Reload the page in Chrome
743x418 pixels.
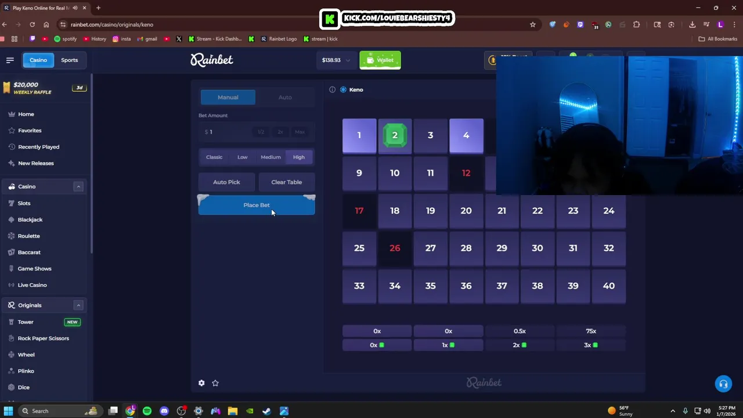pyautogui.click(x=33, y=24)
